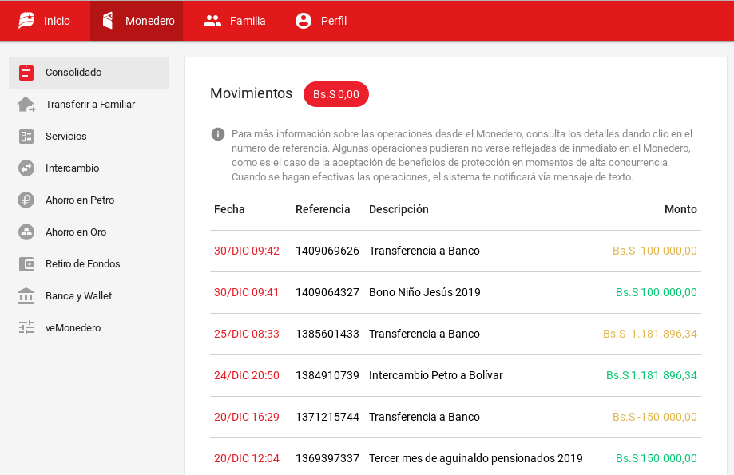Open reference number 1409069626
Viewport: 734px width, 475px height.
pyautogui.click(x=327, y=251)
